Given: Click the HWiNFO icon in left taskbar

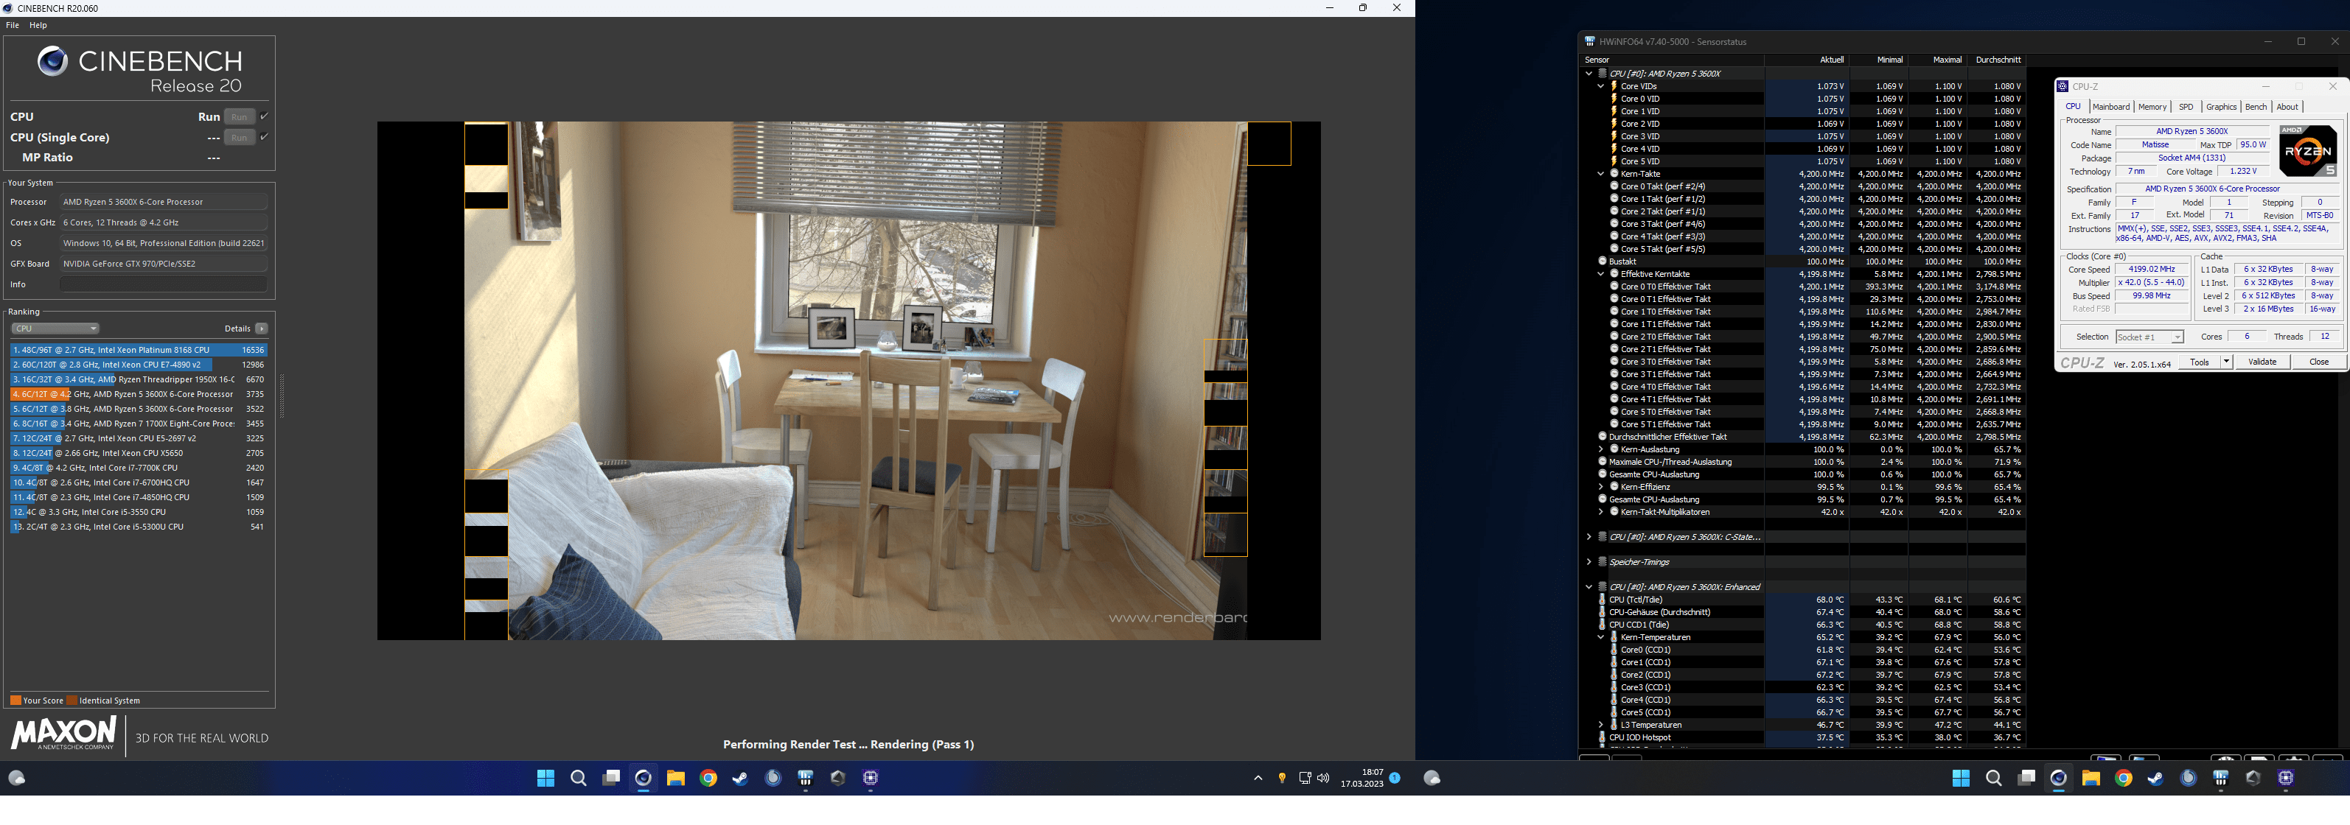Looking at the screenshot, I should pyautogui.click(x=806, y=778).
